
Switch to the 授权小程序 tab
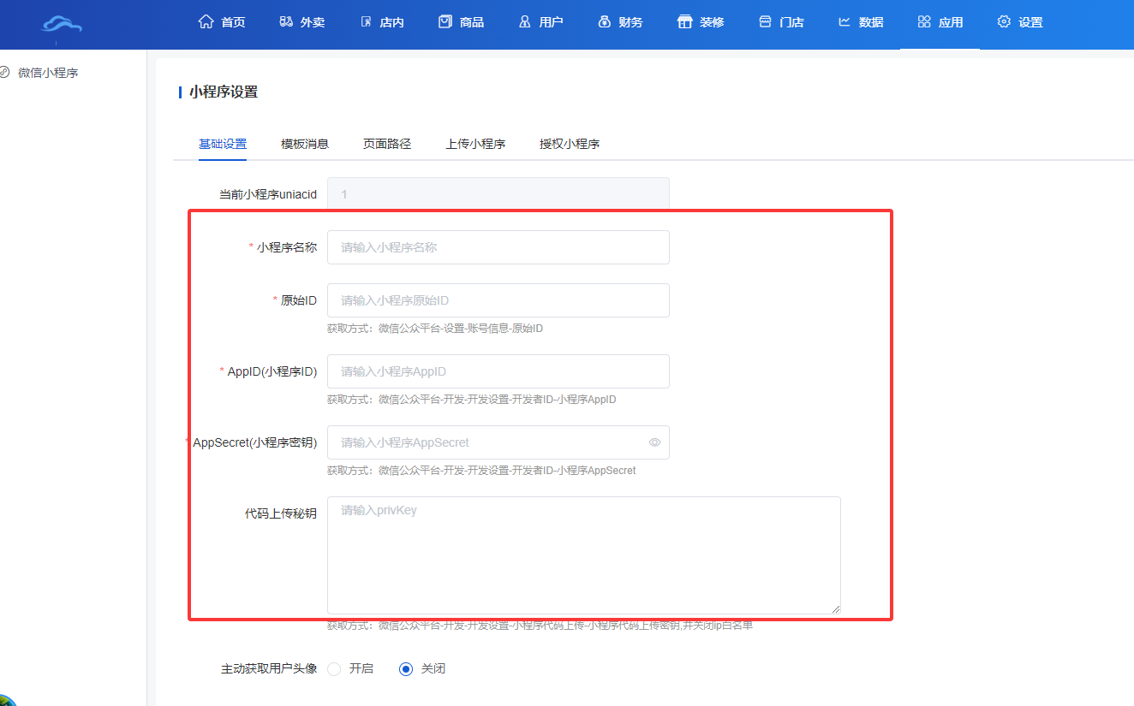click(570, 144)
